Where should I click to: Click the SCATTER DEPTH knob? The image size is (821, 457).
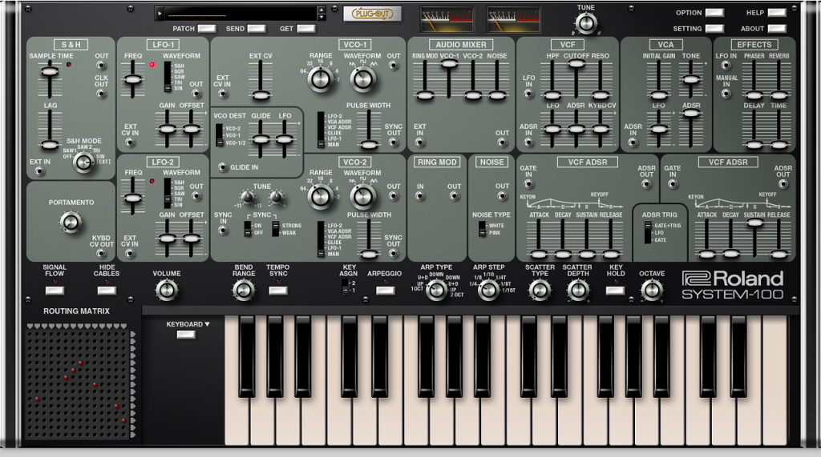(577, 291)
